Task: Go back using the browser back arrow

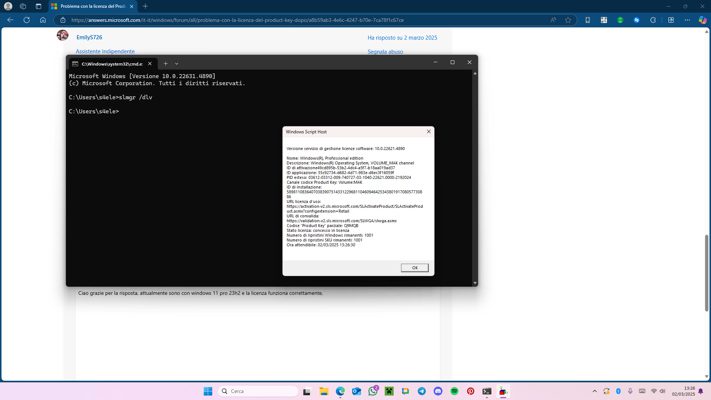Action: click(10, 20)
